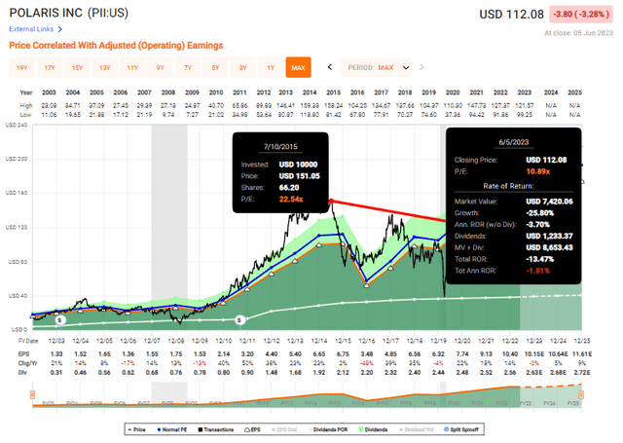The width and height of the screenshot is (623, 443).
Task: Click the 2008 High value 27.13
Action: point(168,106)
